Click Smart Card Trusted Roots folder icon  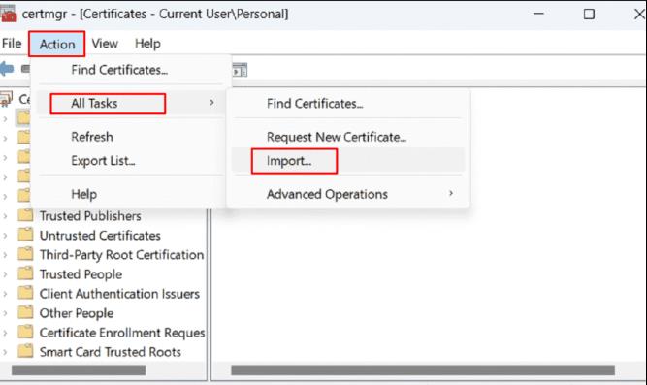coord(25,351)
